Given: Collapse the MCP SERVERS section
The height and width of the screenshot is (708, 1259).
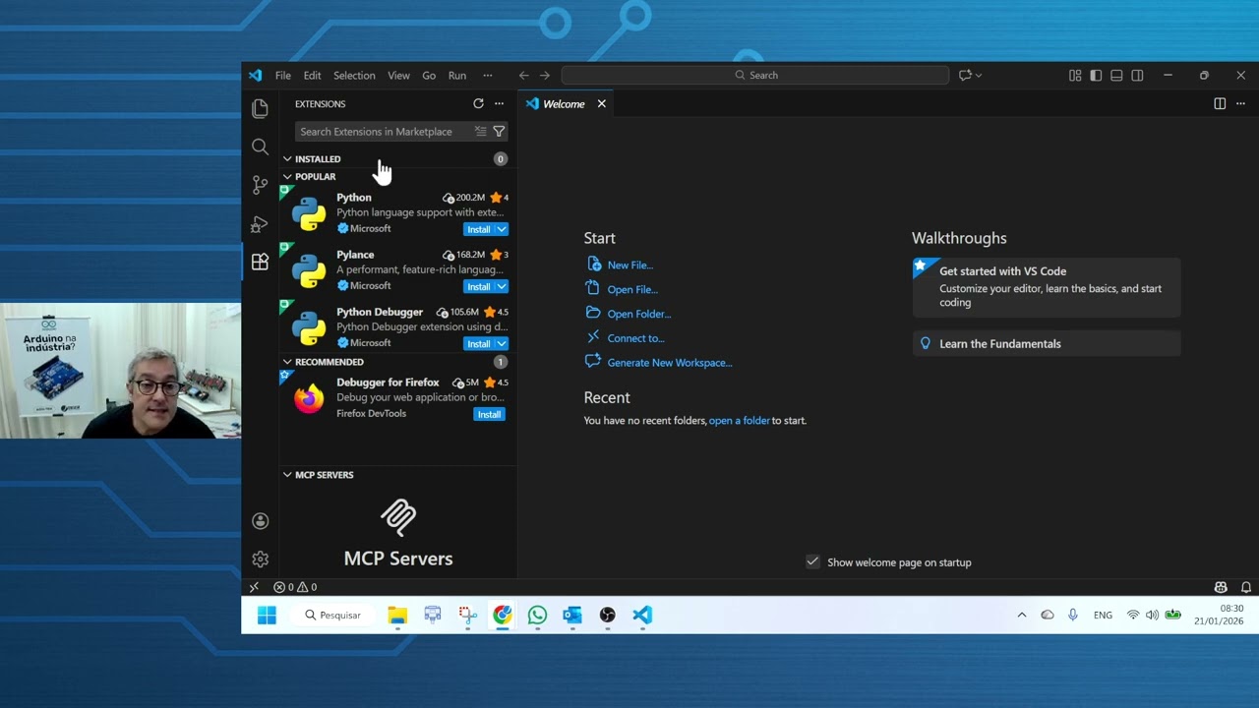Looking at the screenshot, I should click(x=287, y=474).
